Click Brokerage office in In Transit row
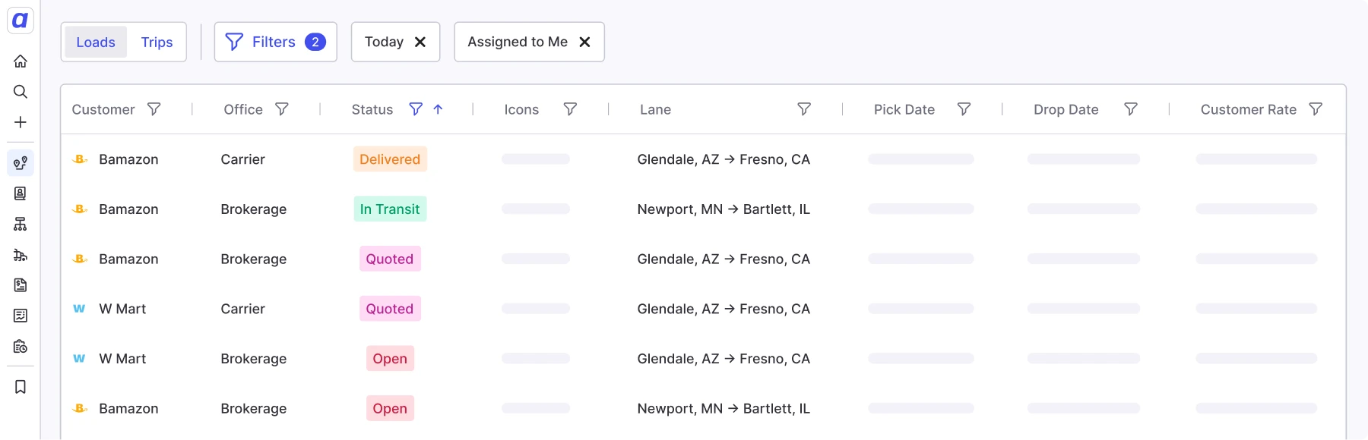 click(x=254, y=209)
